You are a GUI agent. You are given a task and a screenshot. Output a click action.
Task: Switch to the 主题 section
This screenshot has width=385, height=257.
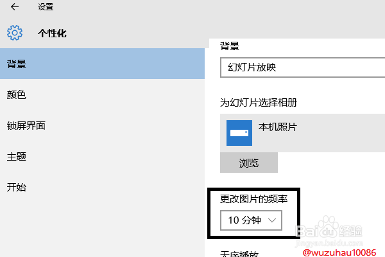(x=17, y=157)
